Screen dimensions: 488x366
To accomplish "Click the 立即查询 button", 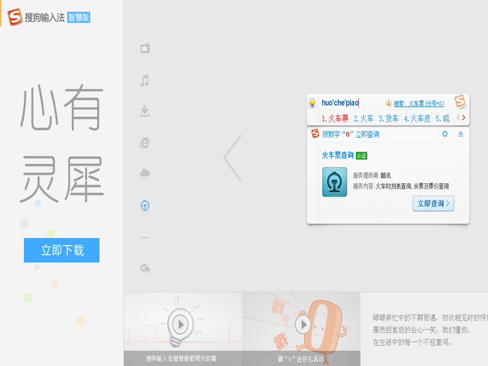I will pos(433,203).
